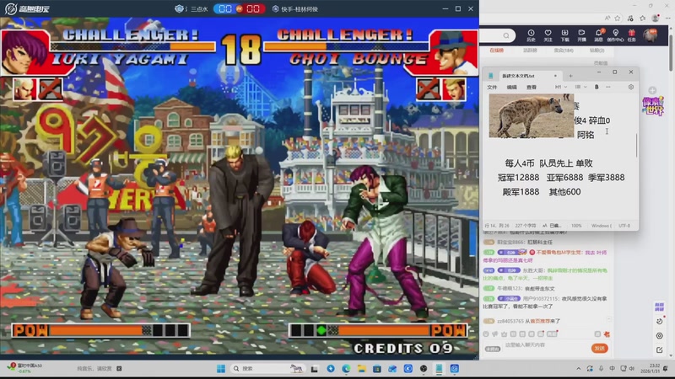Add a new Notepad tab with plus
The width and height of the screenshot is (675, 379).
pyautogui.click(x=570, y=76)
